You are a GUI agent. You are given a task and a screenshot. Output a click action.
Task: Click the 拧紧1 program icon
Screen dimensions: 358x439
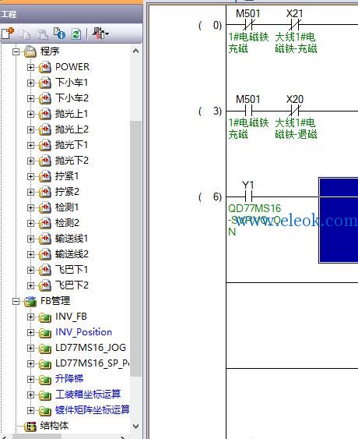coord(44,176)
